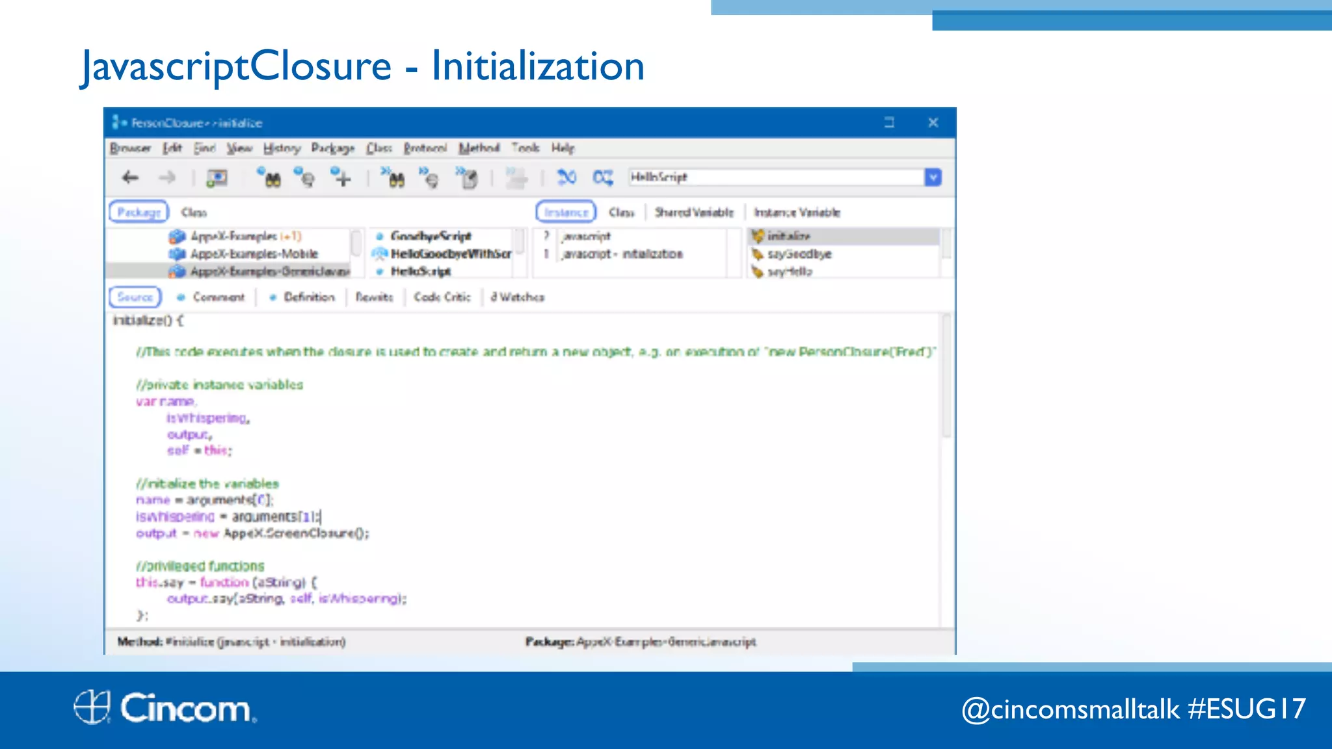Image resolution: width=1332 pixels, height=749 pixels.
Task: Click the method icon beside sayHello
Action: [x=757, y=271]
